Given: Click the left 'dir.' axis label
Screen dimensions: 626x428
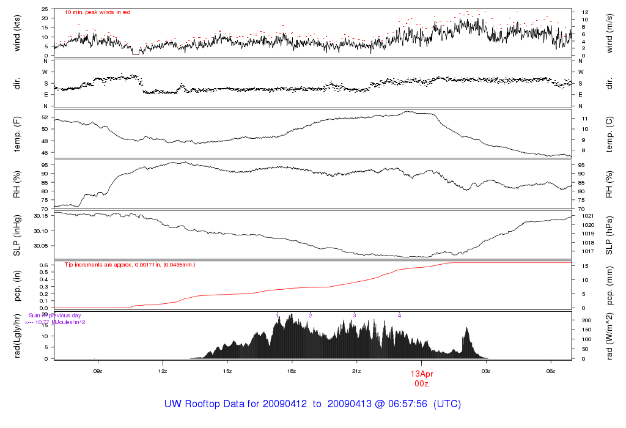Looking at the screenshot, I should tap(17, 84).
